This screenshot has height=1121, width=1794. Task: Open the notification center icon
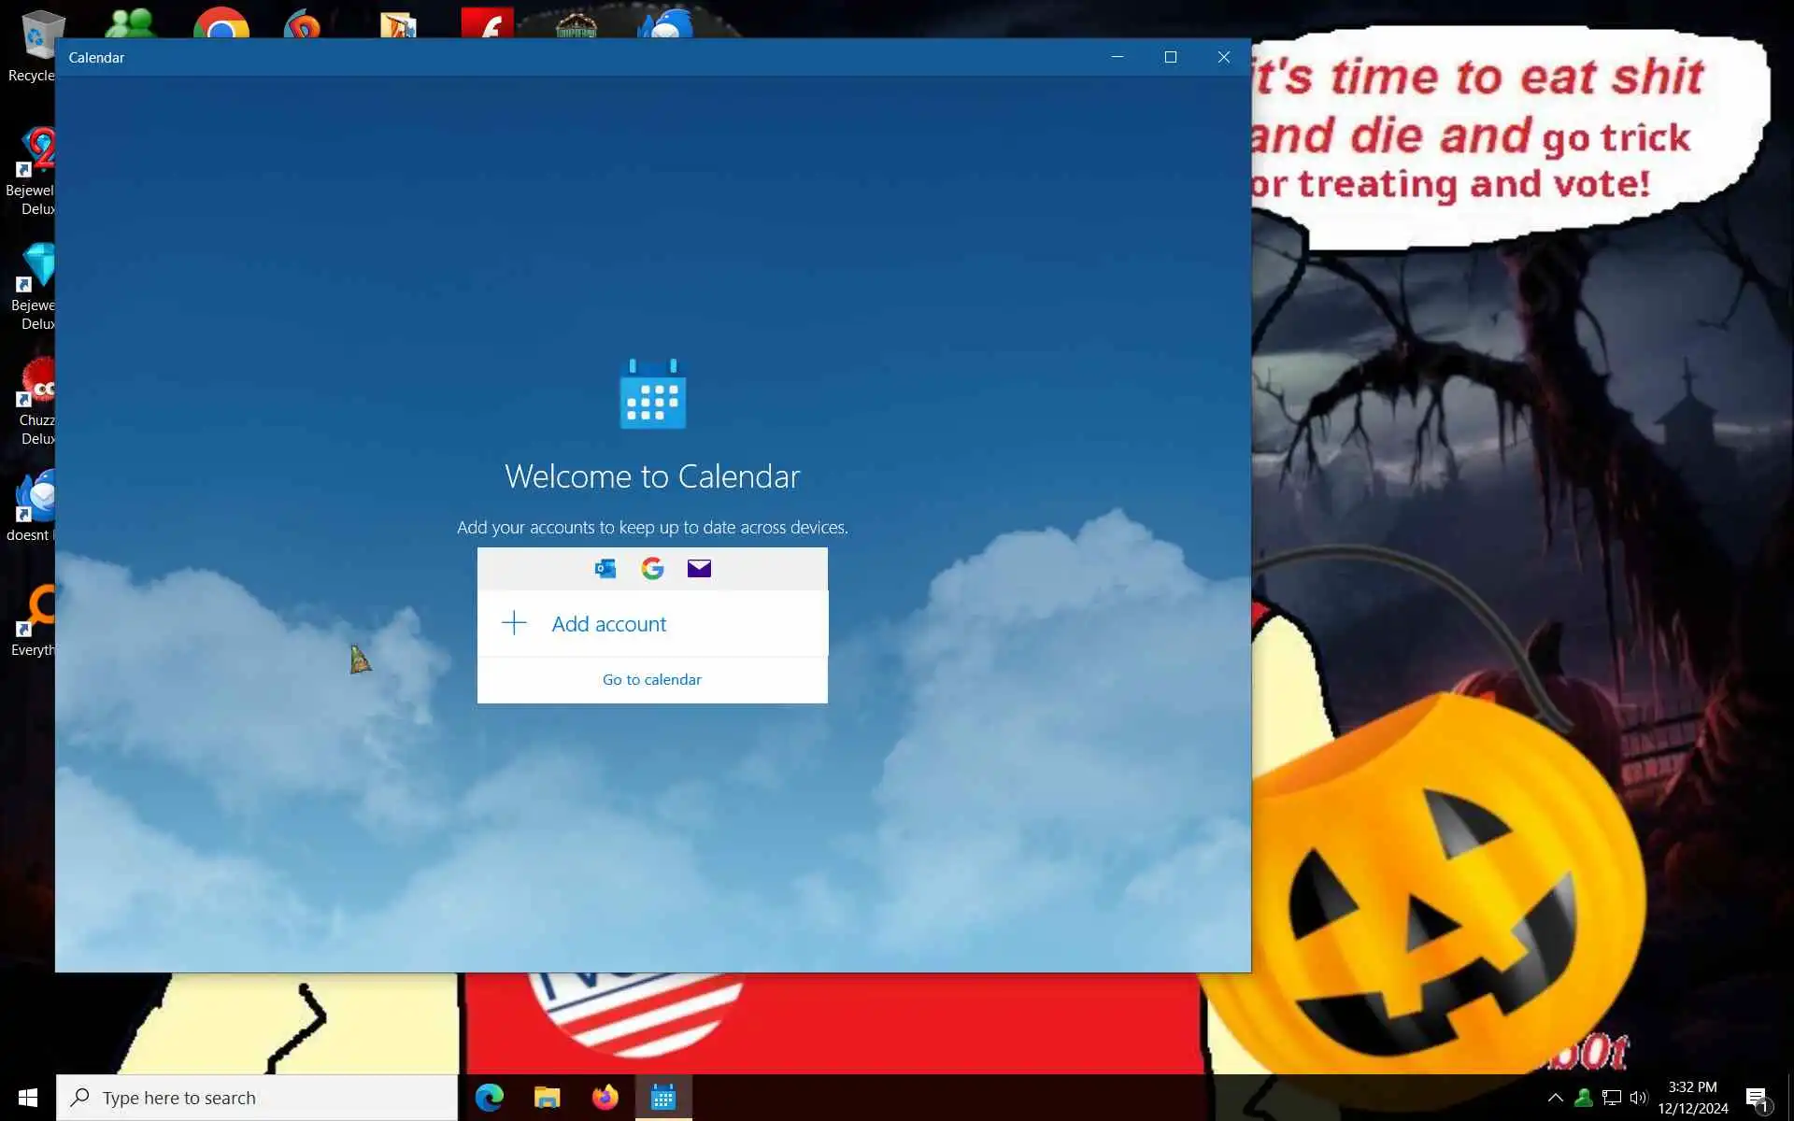tap(1757, 1098)
